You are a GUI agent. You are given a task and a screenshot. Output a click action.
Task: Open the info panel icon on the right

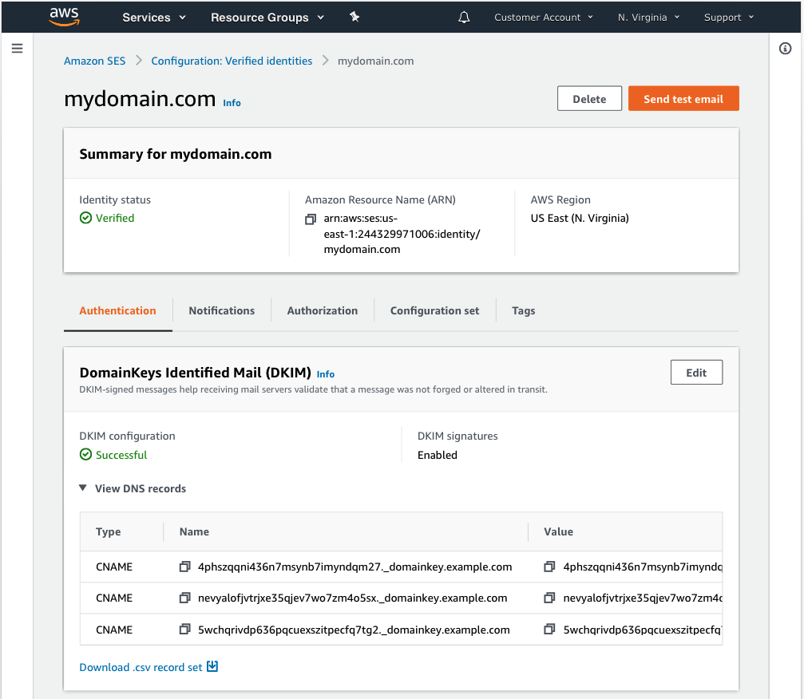(785, 48)
